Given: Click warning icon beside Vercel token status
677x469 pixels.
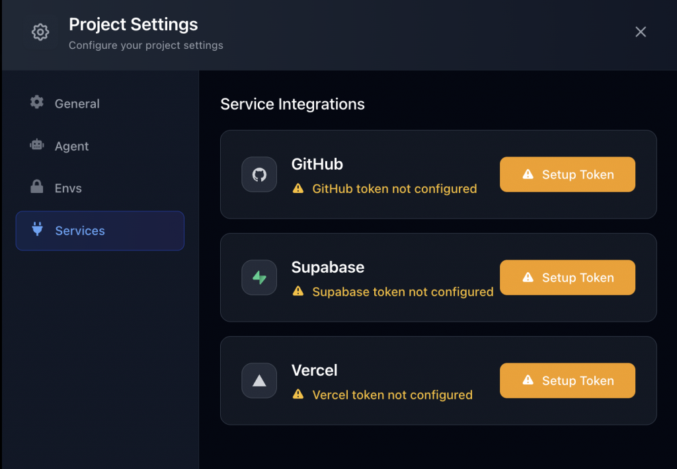Looking at the screenshot, I should (298, 394).
